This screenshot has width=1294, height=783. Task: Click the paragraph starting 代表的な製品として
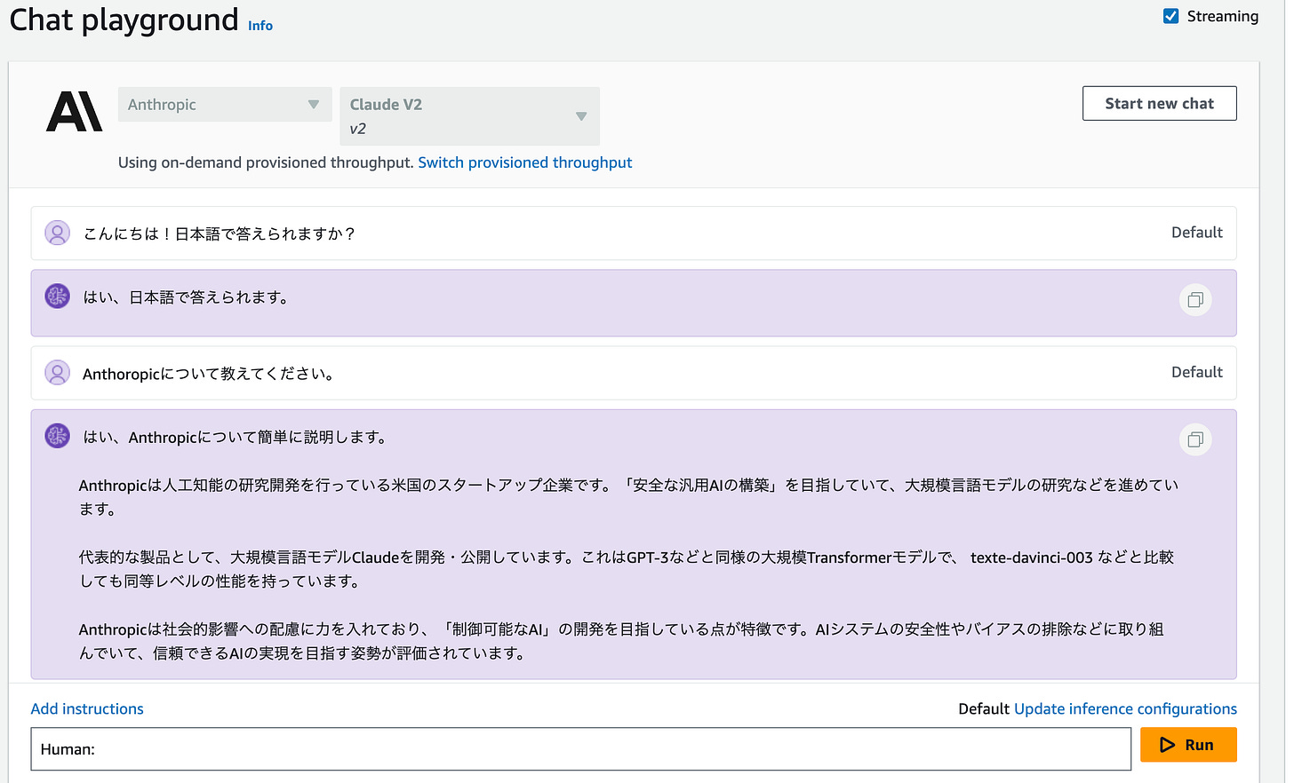(x=627, y=569)
